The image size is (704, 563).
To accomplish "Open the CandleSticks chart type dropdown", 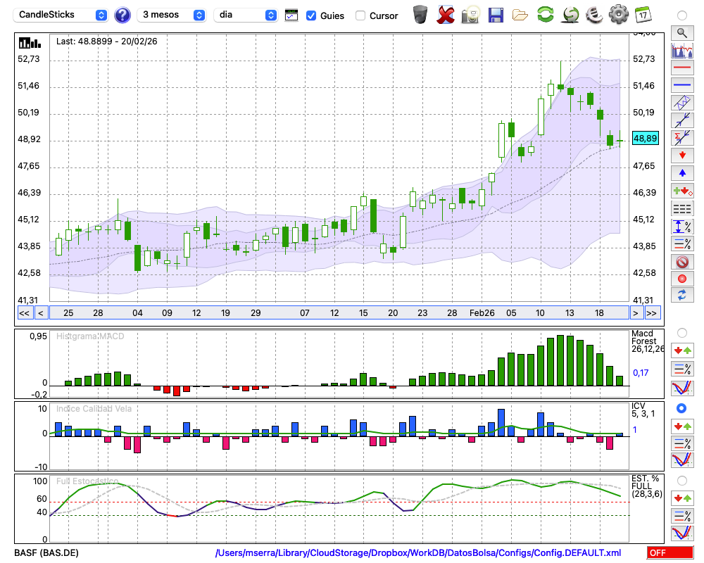I will click(62, 15).
